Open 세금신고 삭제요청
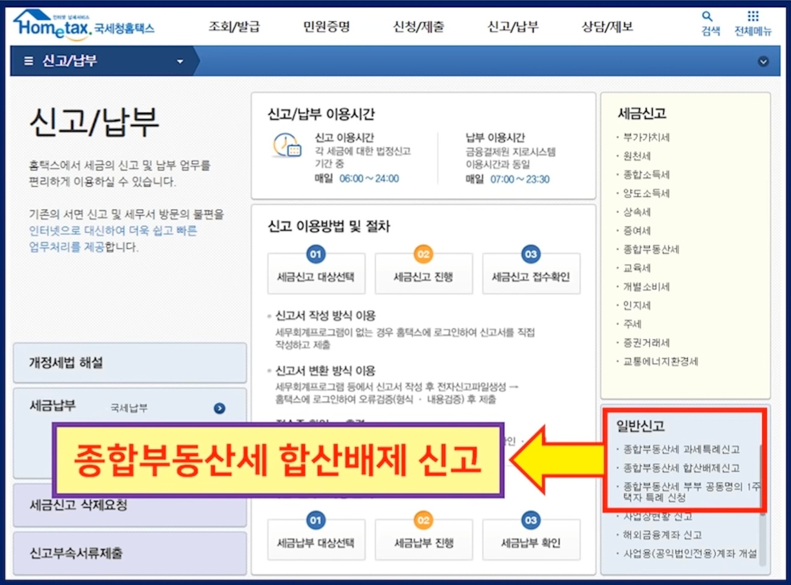The height and width of the screenshot is (585, 791). (130, 505)
